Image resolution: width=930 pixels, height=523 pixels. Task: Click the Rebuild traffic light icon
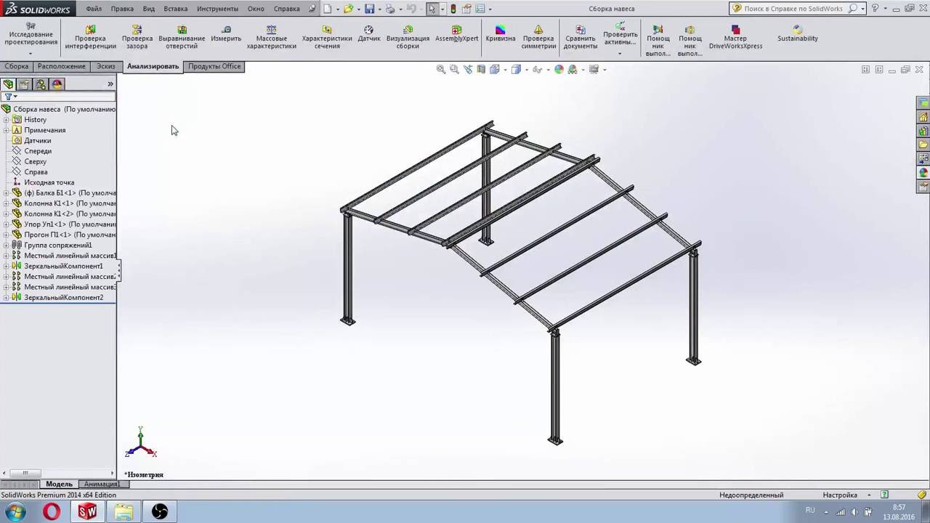pyautogui.click(x=453, y=9)
